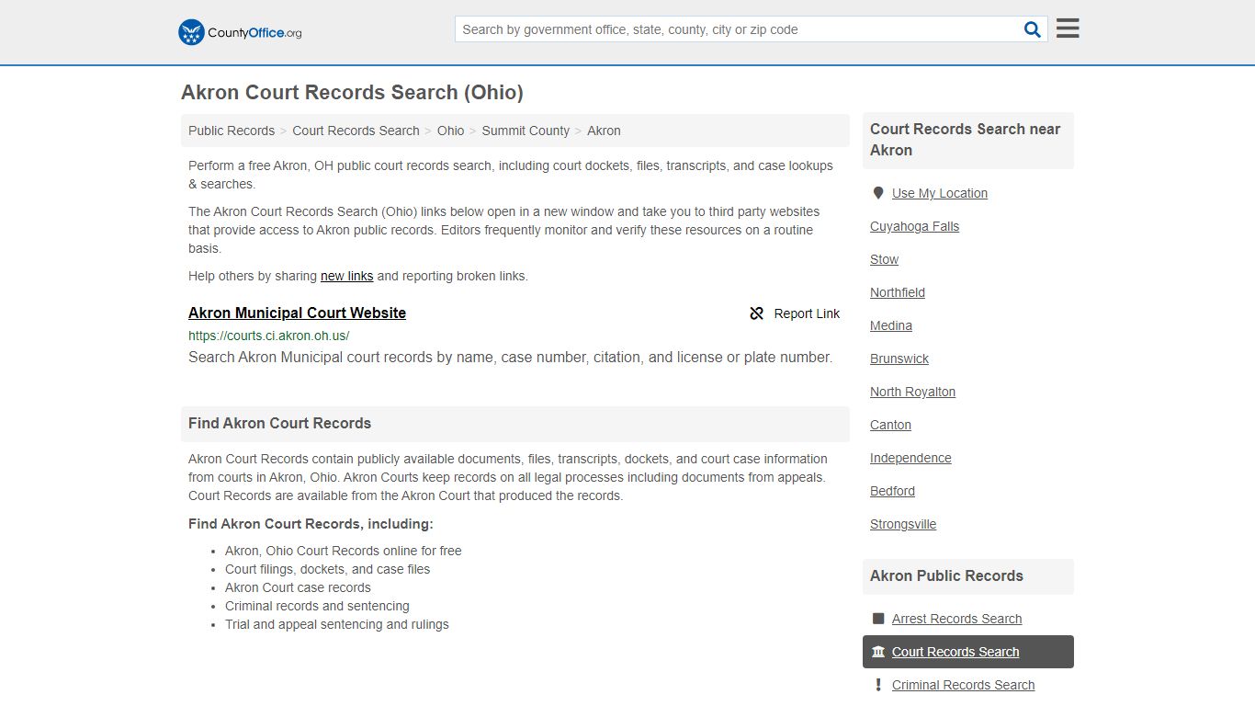Click the magnifying glass search icon
This screenshot has width=1255, height=706.
pos(1033,29)
